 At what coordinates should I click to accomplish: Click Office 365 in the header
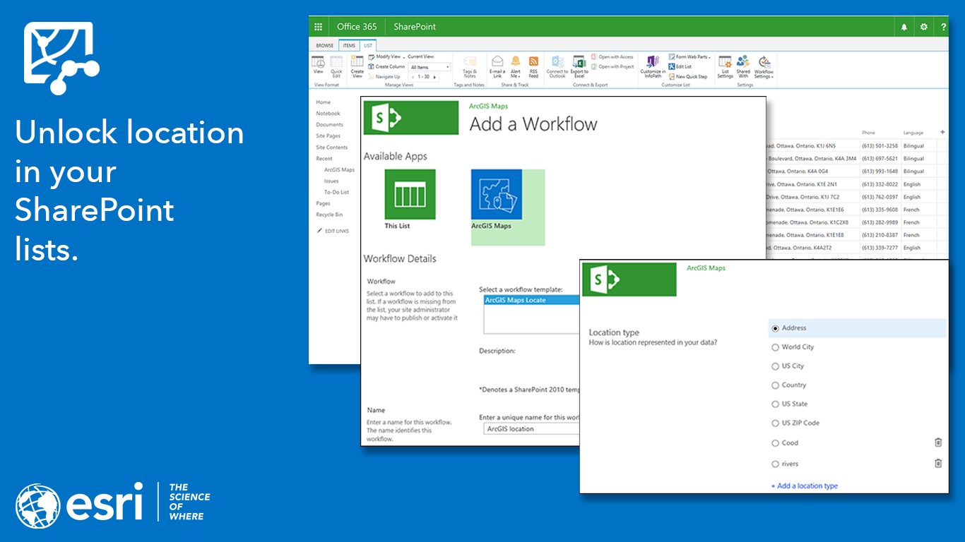357,27
